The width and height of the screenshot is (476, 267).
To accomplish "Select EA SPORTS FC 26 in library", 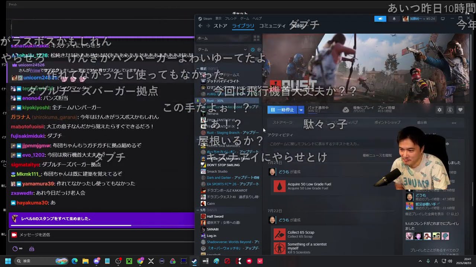I will point(230,184).
